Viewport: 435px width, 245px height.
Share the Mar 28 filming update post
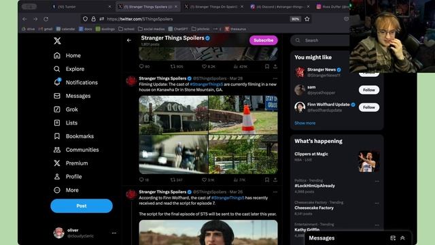275,180
